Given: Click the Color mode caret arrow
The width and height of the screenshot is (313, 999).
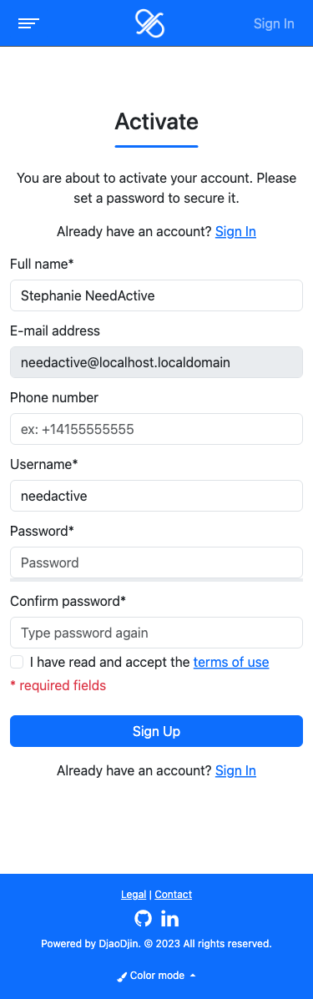Looking at the screenshot, I should tap(193, 976).
